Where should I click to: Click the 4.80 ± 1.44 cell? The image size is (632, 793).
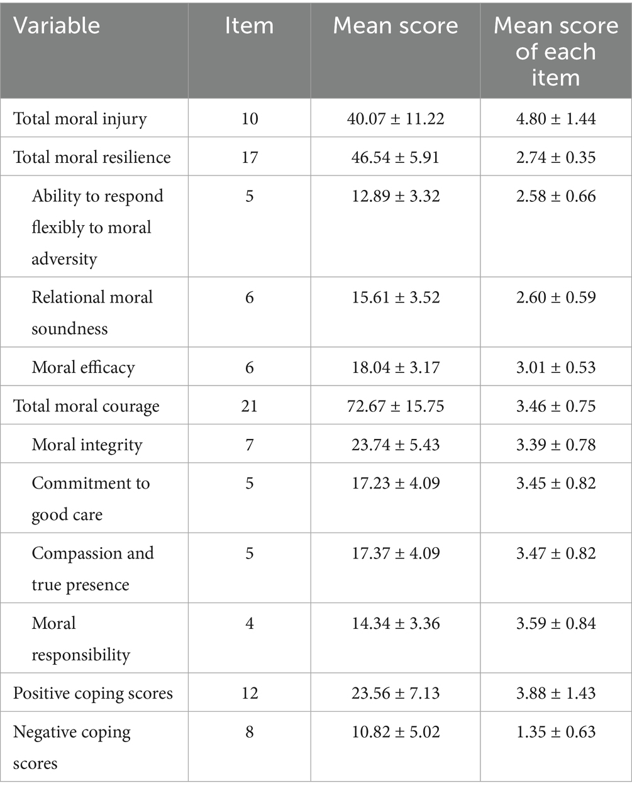pos(555,119)
